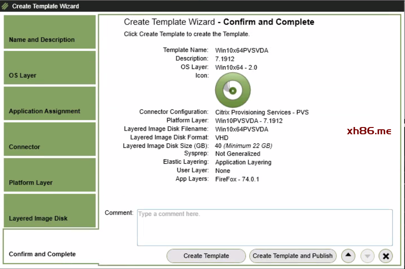
Task: Open the Layered Image Disk step
Action: [x=50, y=211]
